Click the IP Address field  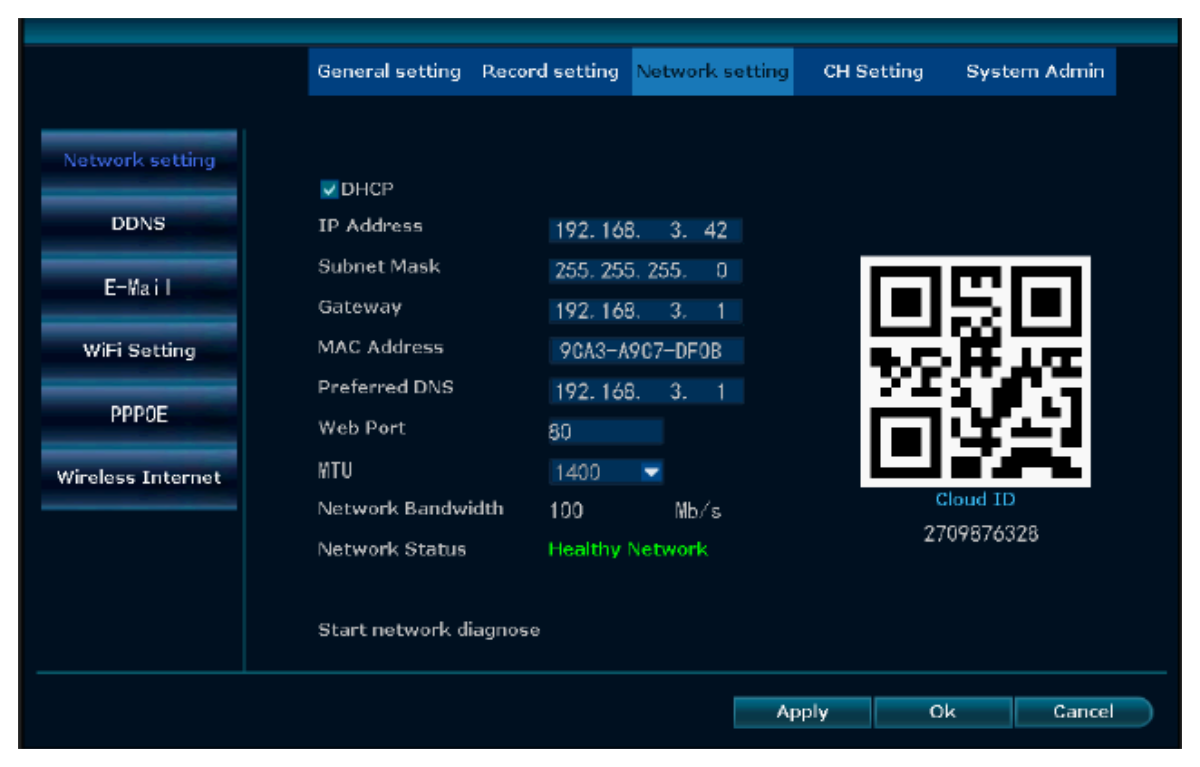click(x=645, y=230)
